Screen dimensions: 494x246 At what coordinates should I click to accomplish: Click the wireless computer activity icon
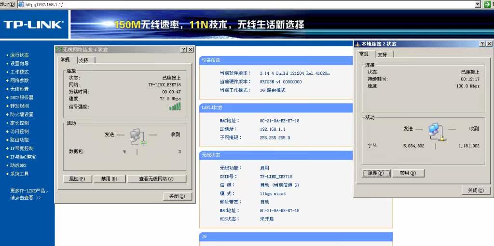pos(137,137)
